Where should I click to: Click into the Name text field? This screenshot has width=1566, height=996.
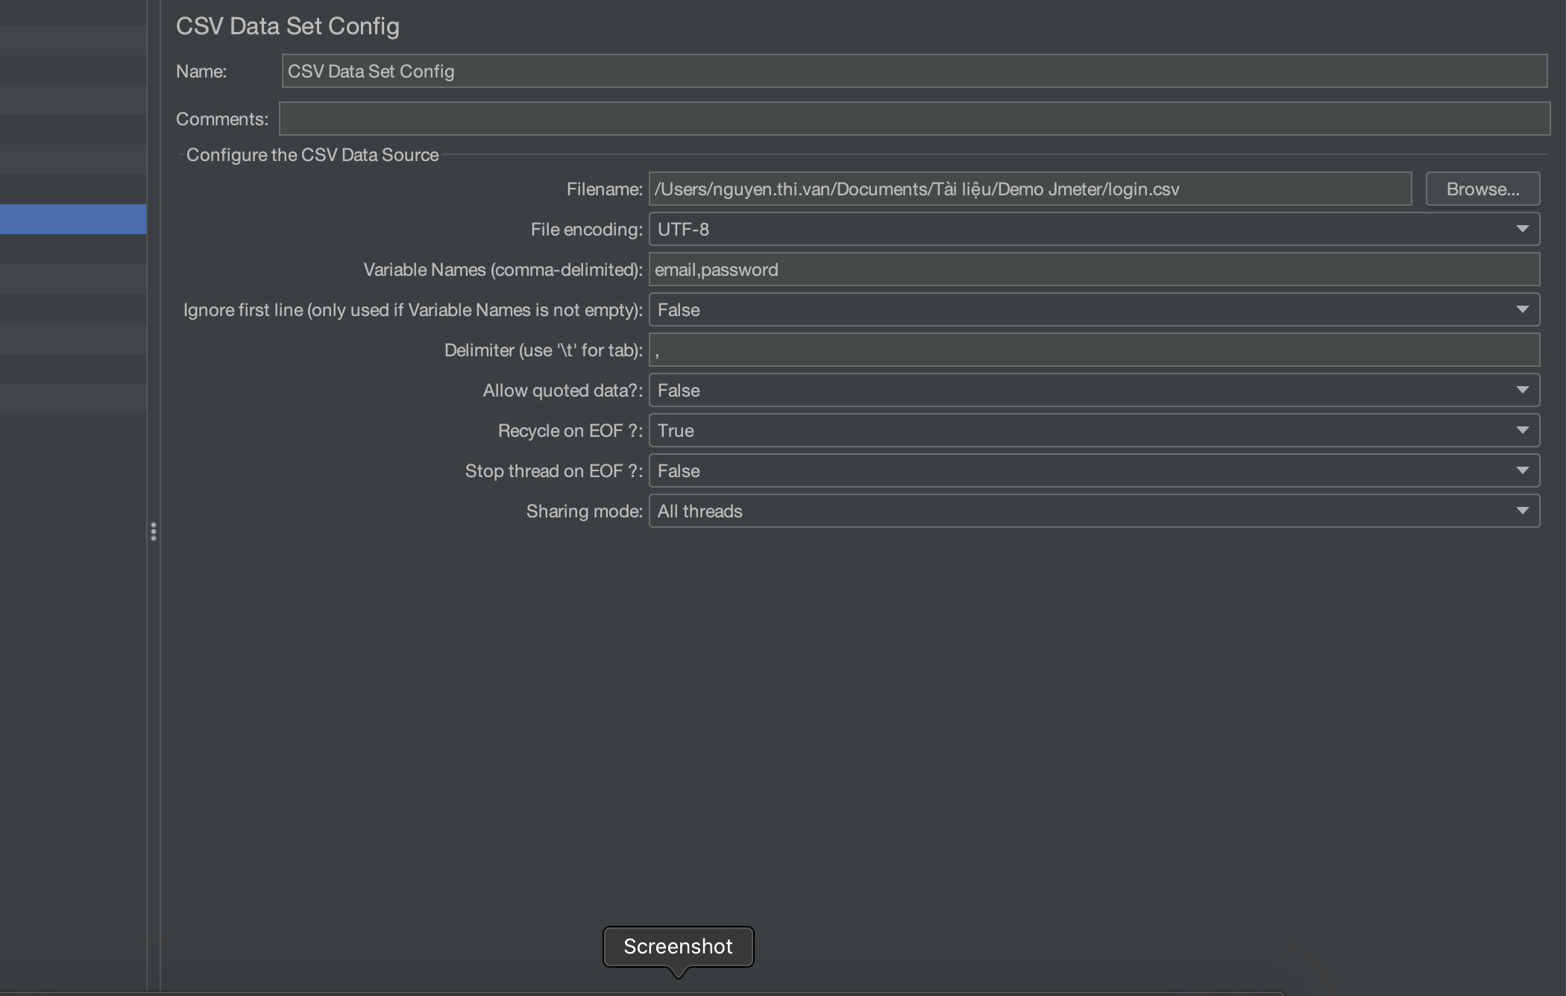[x=914, y=72]
